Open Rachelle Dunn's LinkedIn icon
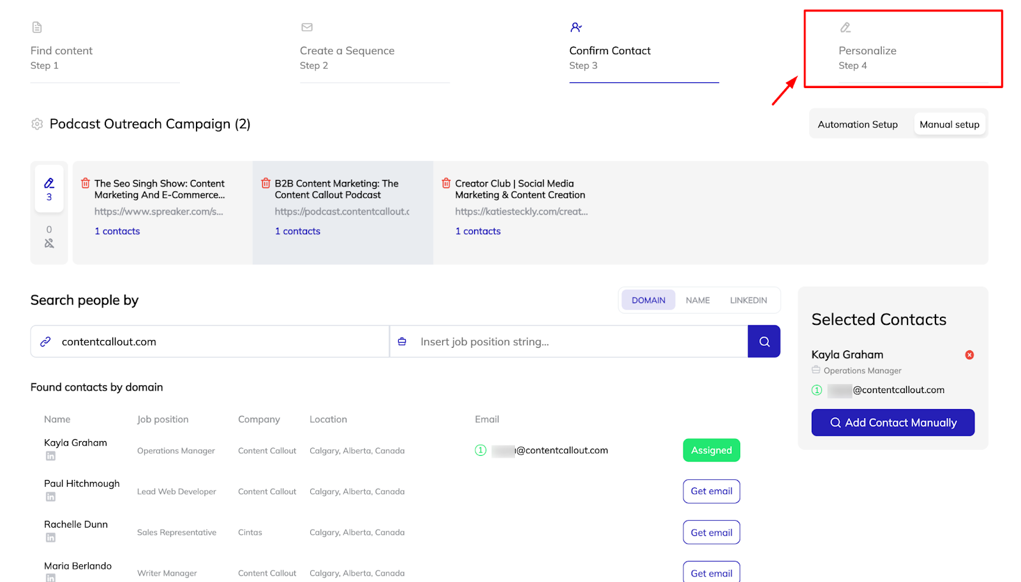The width and height of the screenshot is (1021, 582). coord(50,537)
